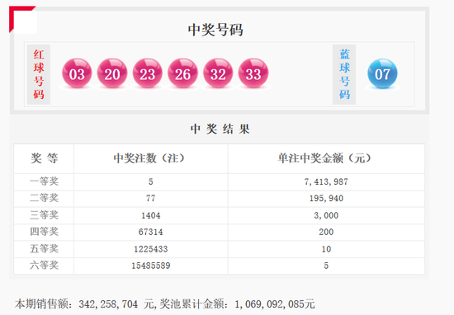Click the red ball numbered 33

coord(253,73)
